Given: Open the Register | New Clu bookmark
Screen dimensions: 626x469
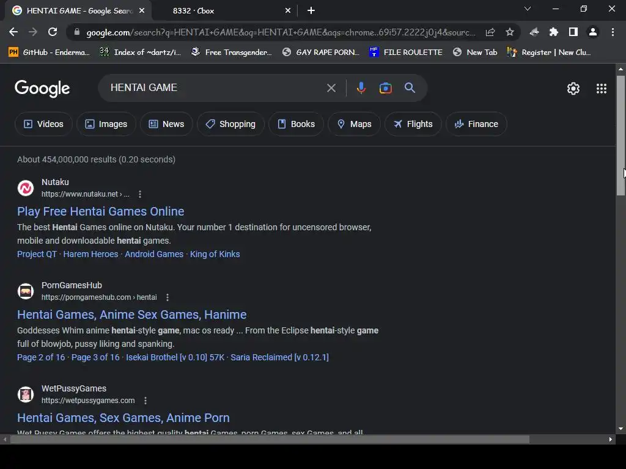Looking at the screenshot, I should pyautogui.click(x=549, y=53).
